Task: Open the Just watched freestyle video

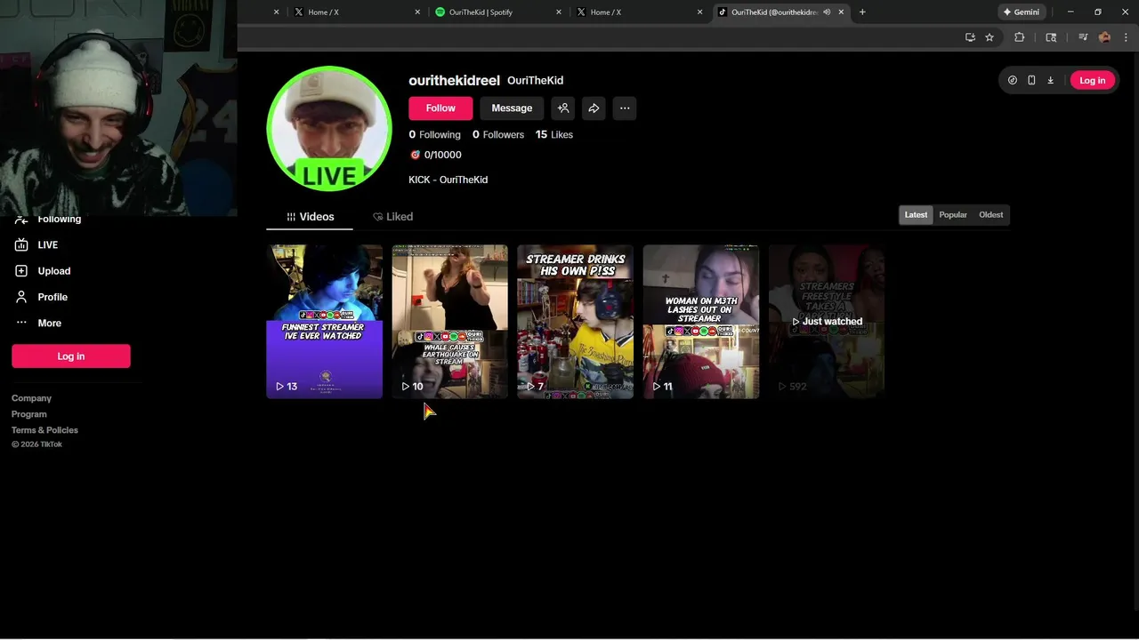Action: tap(827, 322)
